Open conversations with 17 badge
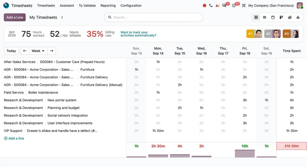The height and width of the screenshot is (167, 307). (224, 5)
